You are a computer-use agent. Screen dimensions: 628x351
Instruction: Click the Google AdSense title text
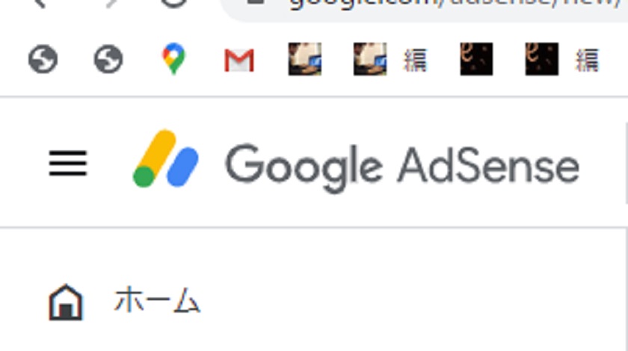[x=402, y=166]
